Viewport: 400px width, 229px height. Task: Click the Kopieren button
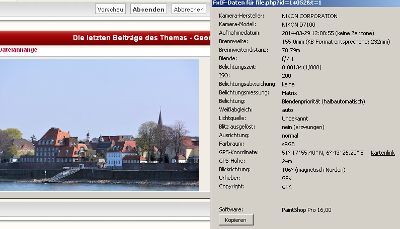(236, 220)
